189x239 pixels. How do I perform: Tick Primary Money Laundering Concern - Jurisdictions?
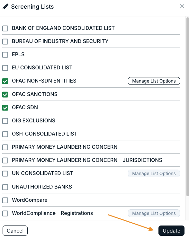5,160
